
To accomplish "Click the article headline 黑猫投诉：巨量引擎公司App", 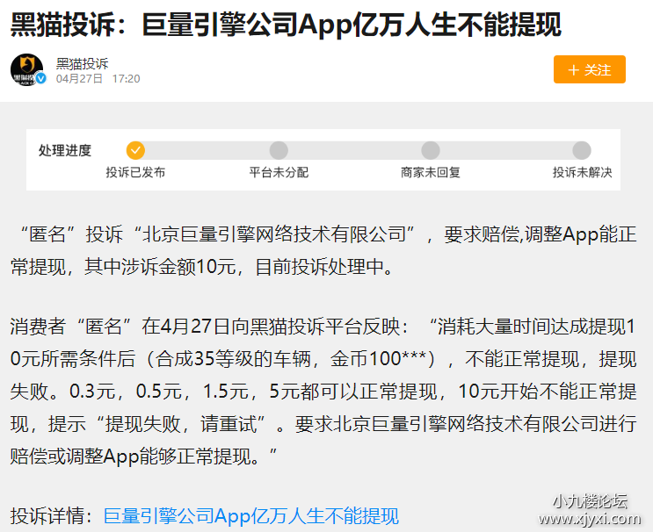I will click(x=286, y=25).
